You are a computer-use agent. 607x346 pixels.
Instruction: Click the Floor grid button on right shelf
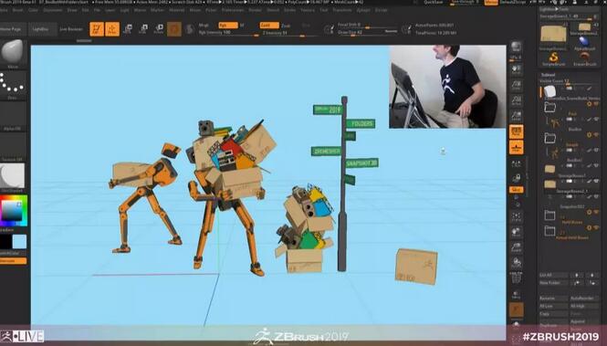[x=516, y=148]
